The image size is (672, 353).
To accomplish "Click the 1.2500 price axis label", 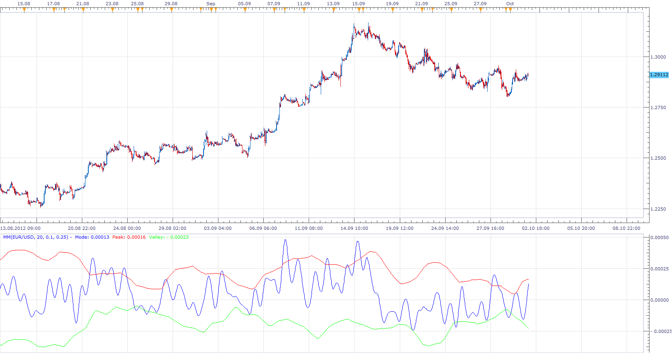I will pos(658,158).
